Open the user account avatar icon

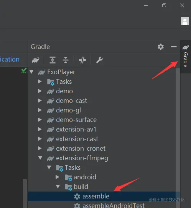185,21
